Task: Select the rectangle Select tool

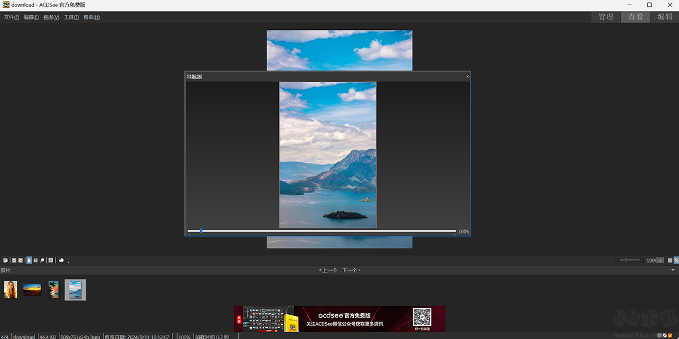Action: [36, 260]
